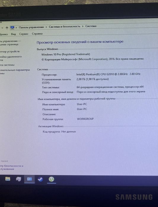Screen dimensions: 158x207
Task: Select the WORKGROUP value
Action: pyautogui.click(x=85, y=119)
